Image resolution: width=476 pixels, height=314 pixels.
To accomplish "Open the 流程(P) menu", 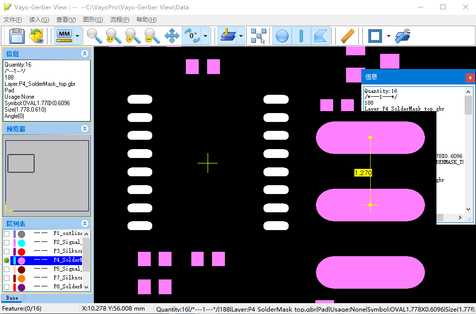I will coord(119,20).
